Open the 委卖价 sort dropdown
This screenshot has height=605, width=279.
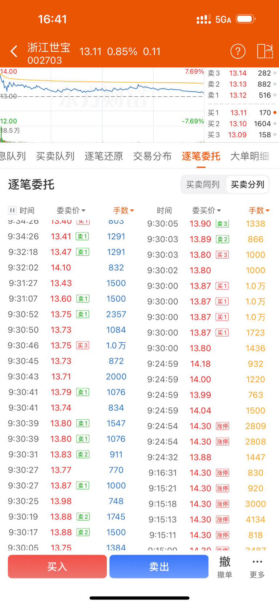tap(71, 210)
